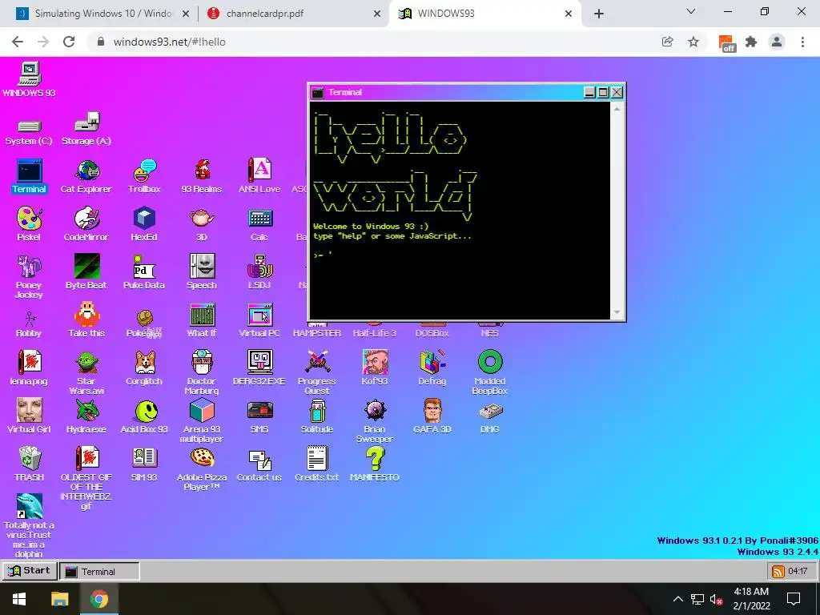
Task: Launch the Modded BeepBox icon
Action: (x=489, y=363)
